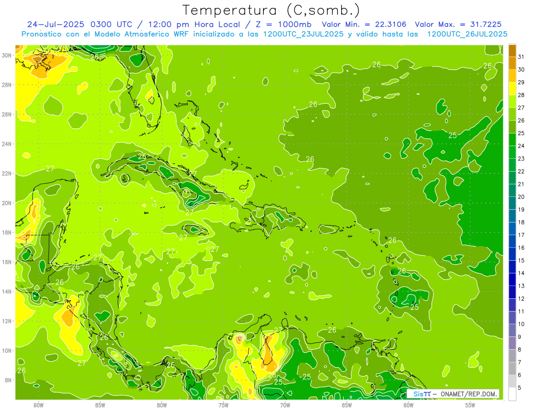
Task: Click the '22N' latitude axis label
Action: pos(7,173)
